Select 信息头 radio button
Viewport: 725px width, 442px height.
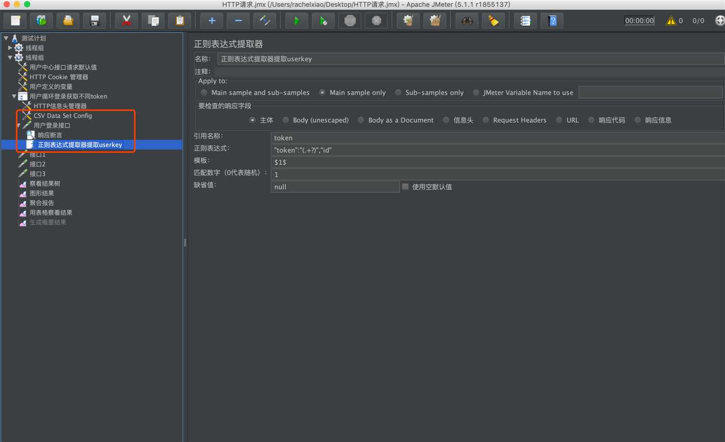coord(446,120)
